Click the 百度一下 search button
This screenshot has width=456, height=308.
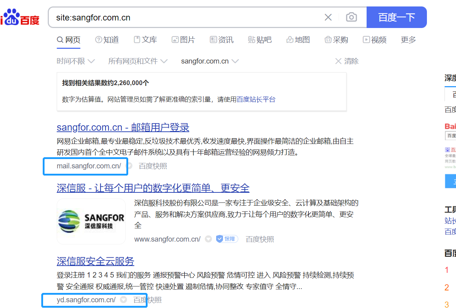click(x=396, y=17)
